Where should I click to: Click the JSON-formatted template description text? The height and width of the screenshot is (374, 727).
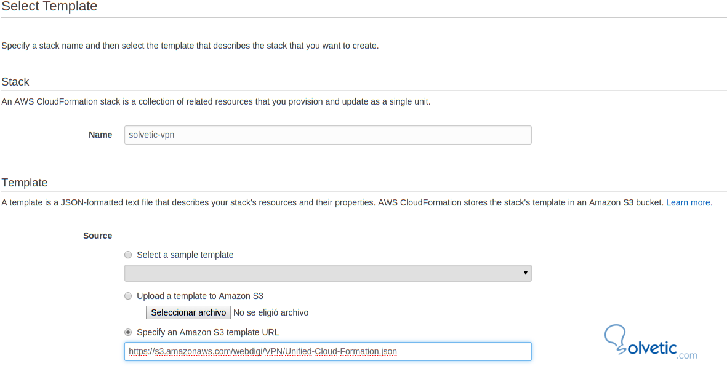[332, 202]
